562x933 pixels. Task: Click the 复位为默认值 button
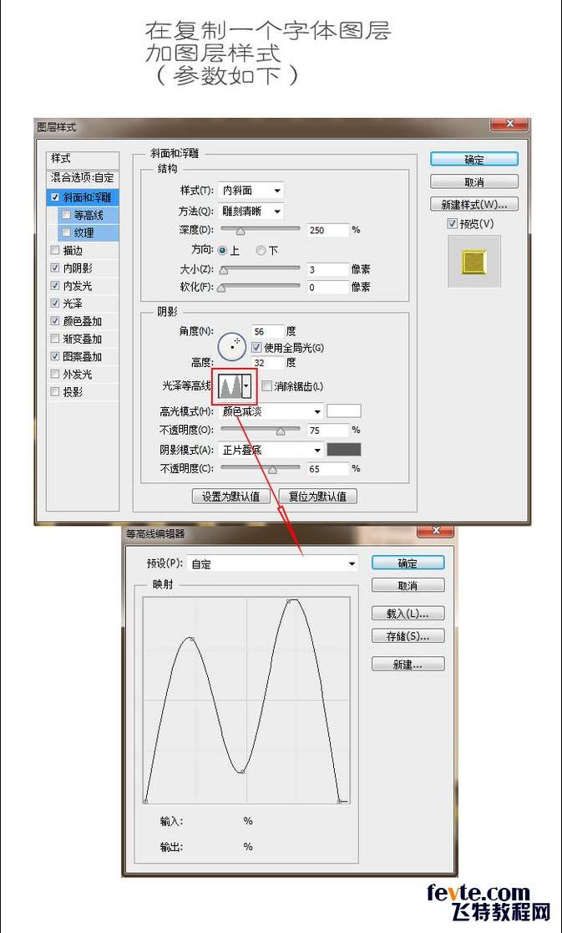(x=318, y=497)
